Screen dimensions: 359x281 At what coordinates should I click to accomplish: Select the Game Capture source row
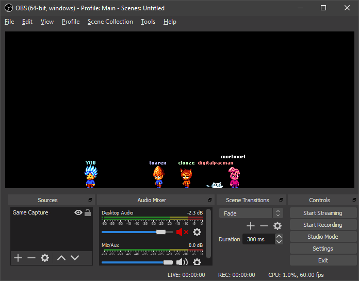click(52, 212)
